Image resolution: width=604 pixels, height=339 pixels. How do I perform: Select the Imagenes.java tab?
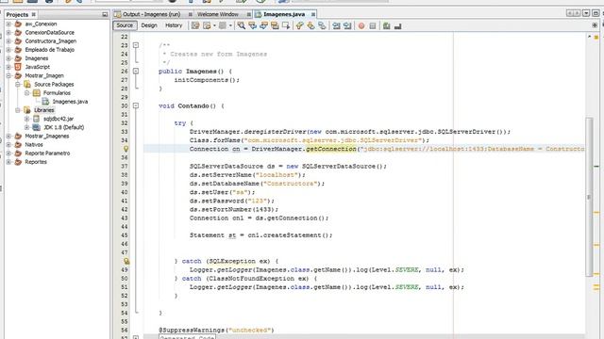click(x=284, y=14)
